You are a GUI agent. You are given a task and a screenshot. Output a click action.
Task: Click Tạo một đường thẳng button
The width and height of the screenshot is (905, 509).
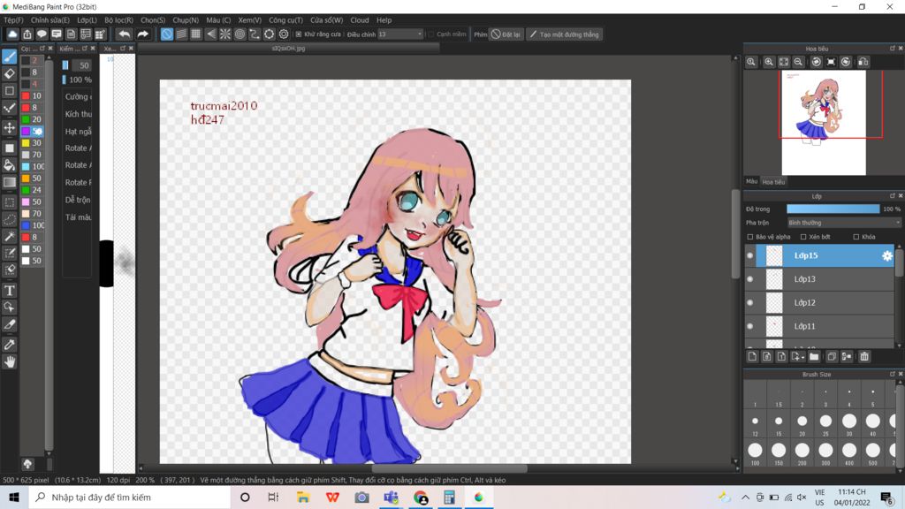(565, 34)
